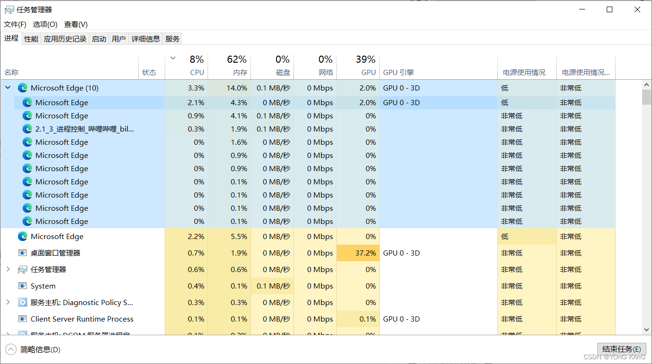Expand the 任务管理器 process row
Viewport: 652px width, 364px height.
coord(8,269)
